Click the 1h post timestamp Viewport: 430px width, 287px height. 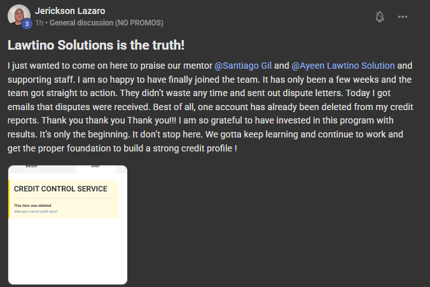click(x=39, y=23)
